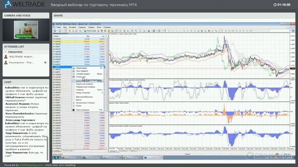Open the Файл menu in MT4
The image size is (298, 167).
coord(59,27)
